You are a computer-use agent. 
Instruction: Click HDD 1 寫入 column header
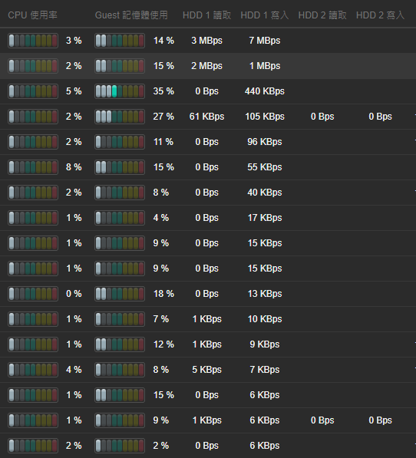[x=265, y=15]
